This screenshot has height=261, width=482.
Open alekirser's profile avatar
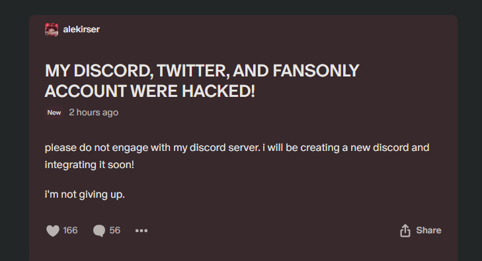coord(52,30)
